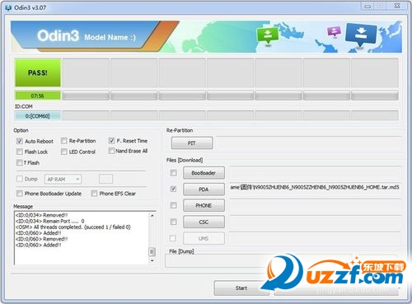The image size is (412, 304).
Task: Toggle the Auto Reboot checkbox
Action: click(19, 141)
